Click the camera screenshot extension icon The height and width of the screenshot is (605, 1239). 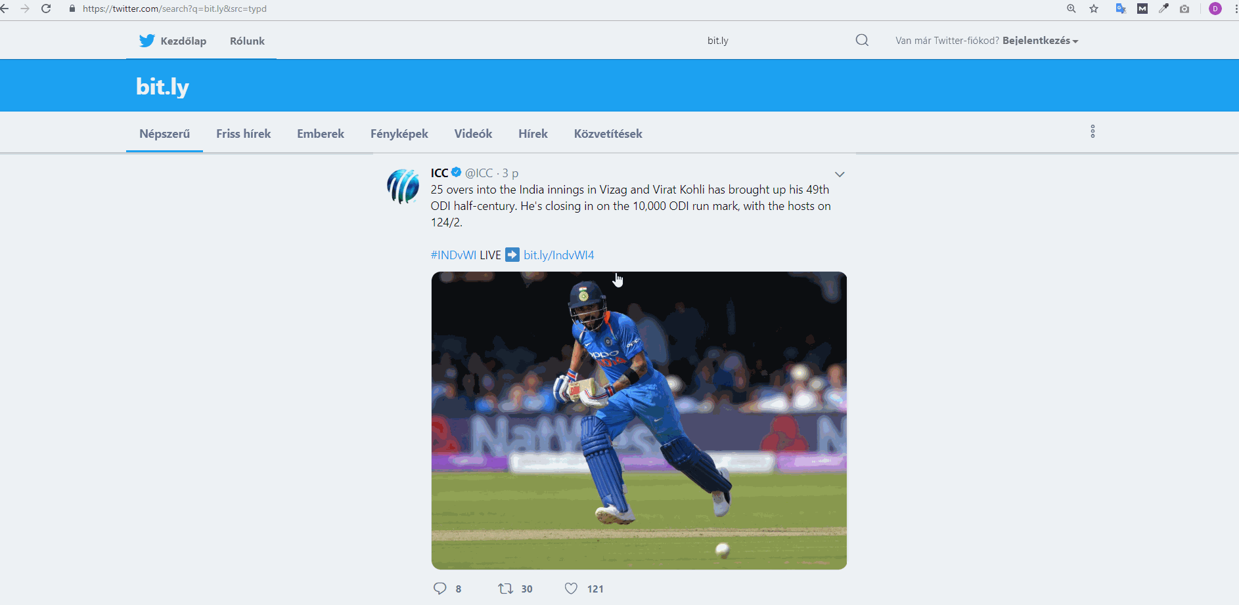point(1184,9)
